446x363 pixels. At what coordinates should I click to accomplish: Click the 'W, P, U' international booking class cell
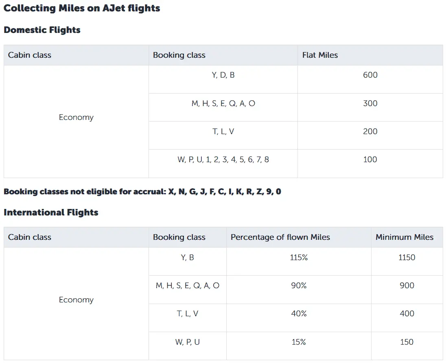[x=187, y=342]
